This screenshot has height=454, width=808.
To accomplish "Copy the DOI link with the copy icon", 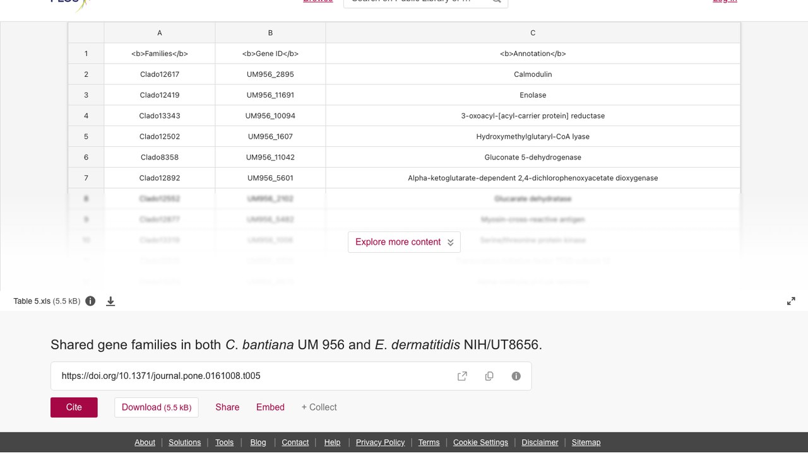I will tap(489, 376).
